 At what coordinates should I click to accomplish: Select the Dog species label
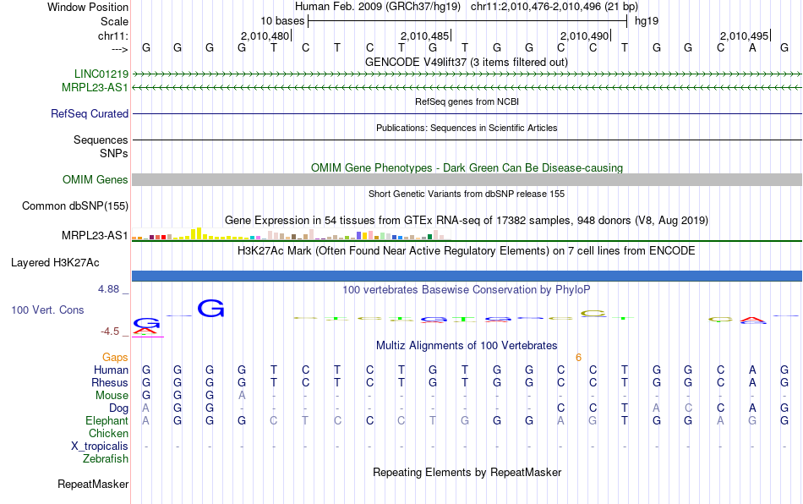(x=119, y=408)
